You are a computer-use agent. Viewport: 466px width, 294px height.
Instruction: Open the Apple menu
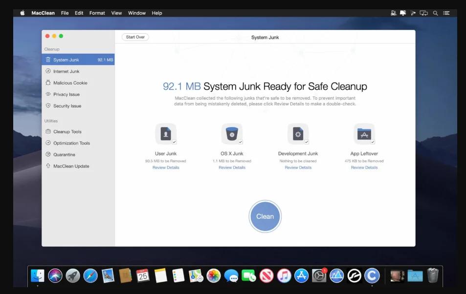click(22, 13)
